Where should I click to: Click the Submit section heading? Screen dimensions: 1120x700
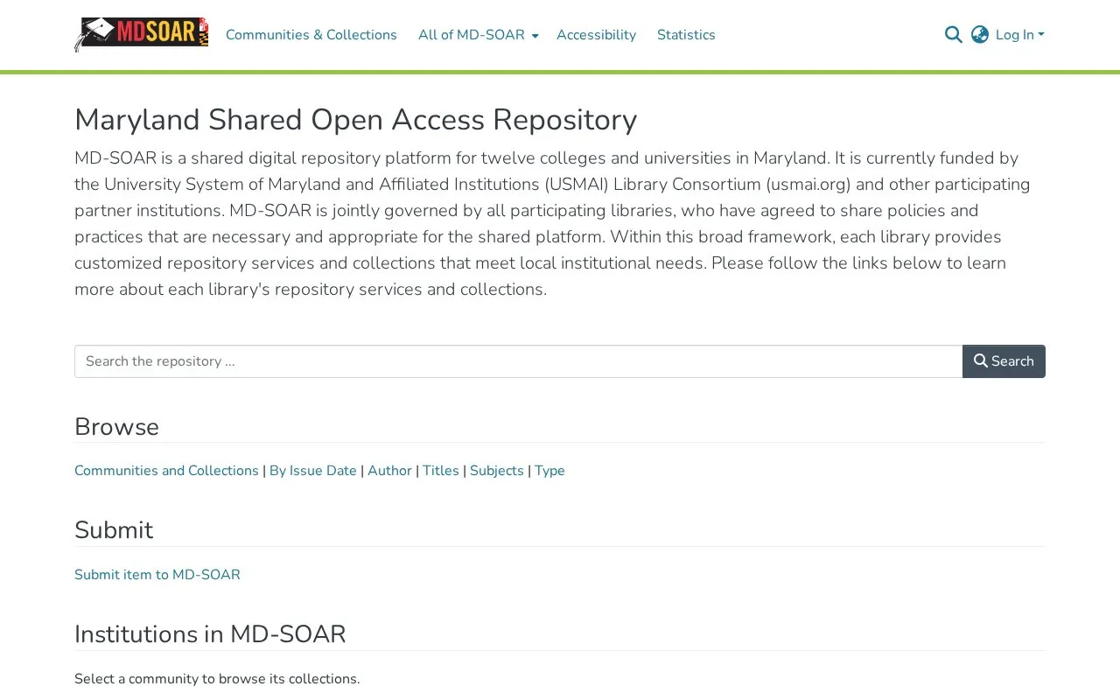[114, 530]
